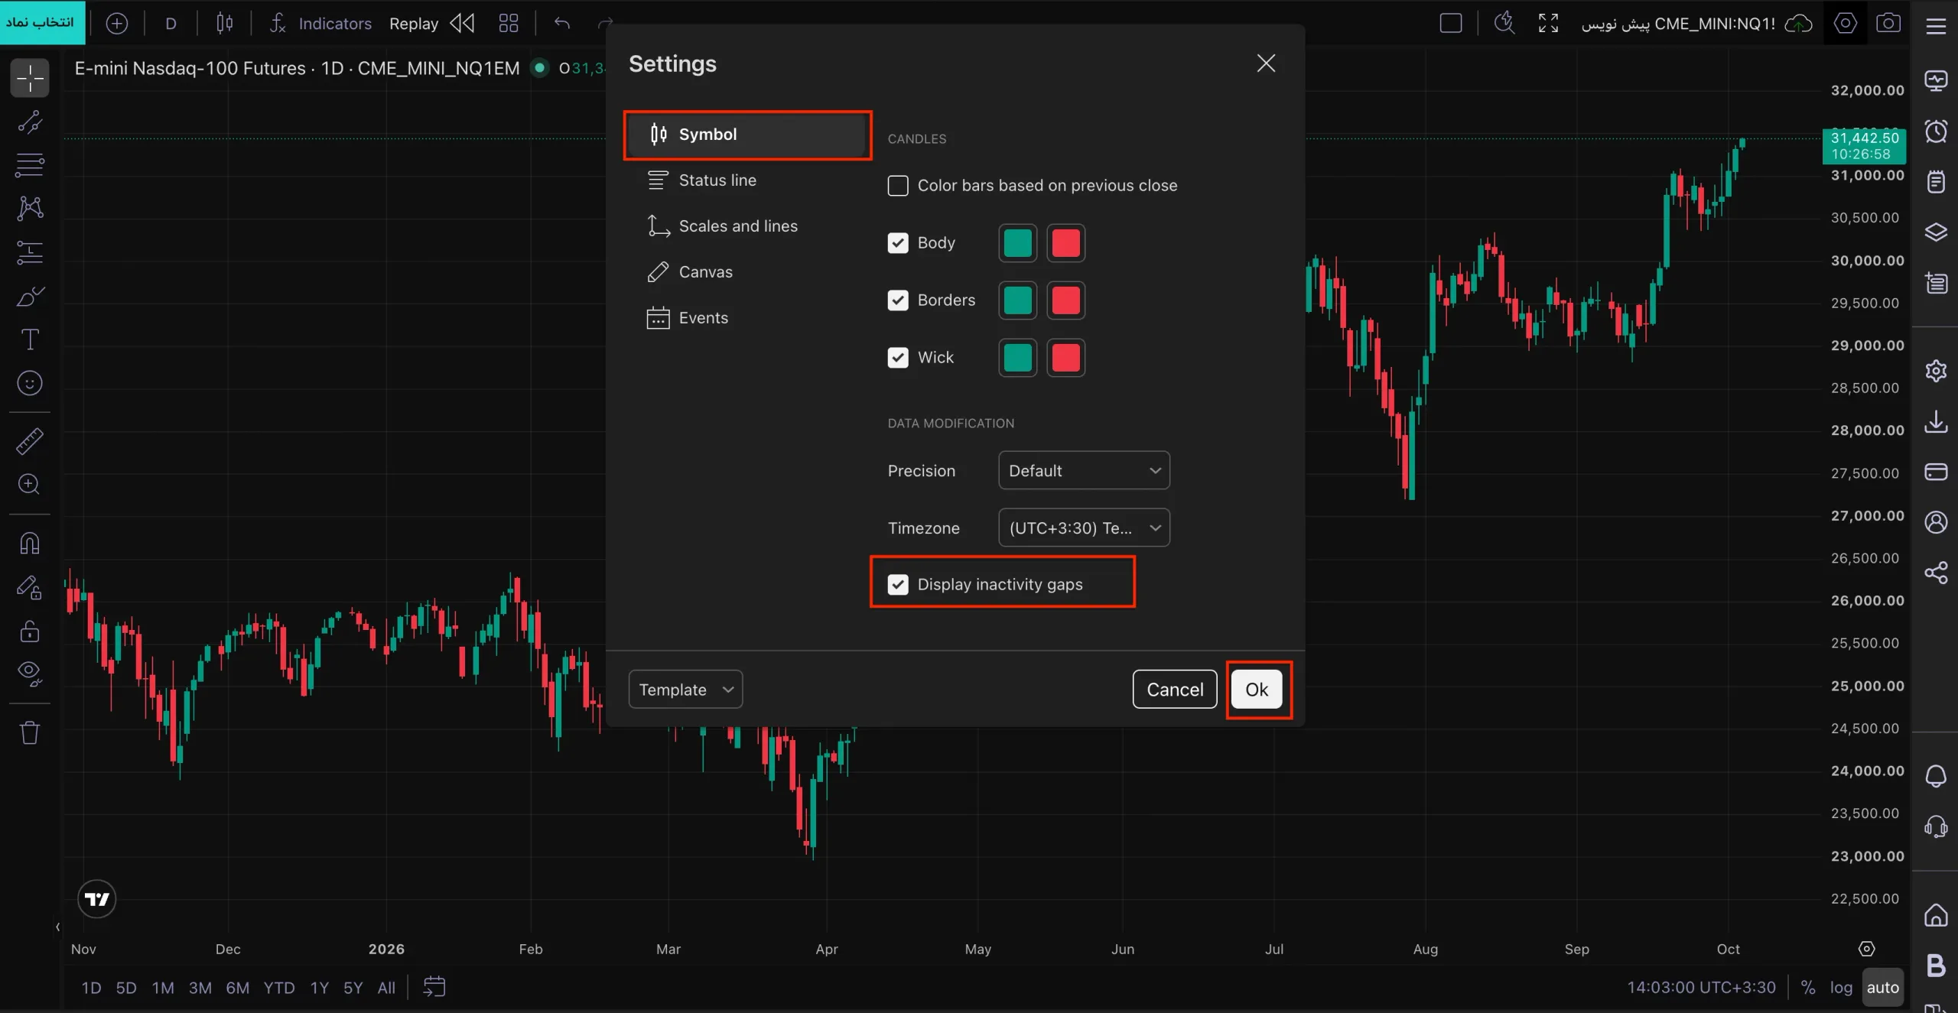Open the layout grid selector

[509, 24]
